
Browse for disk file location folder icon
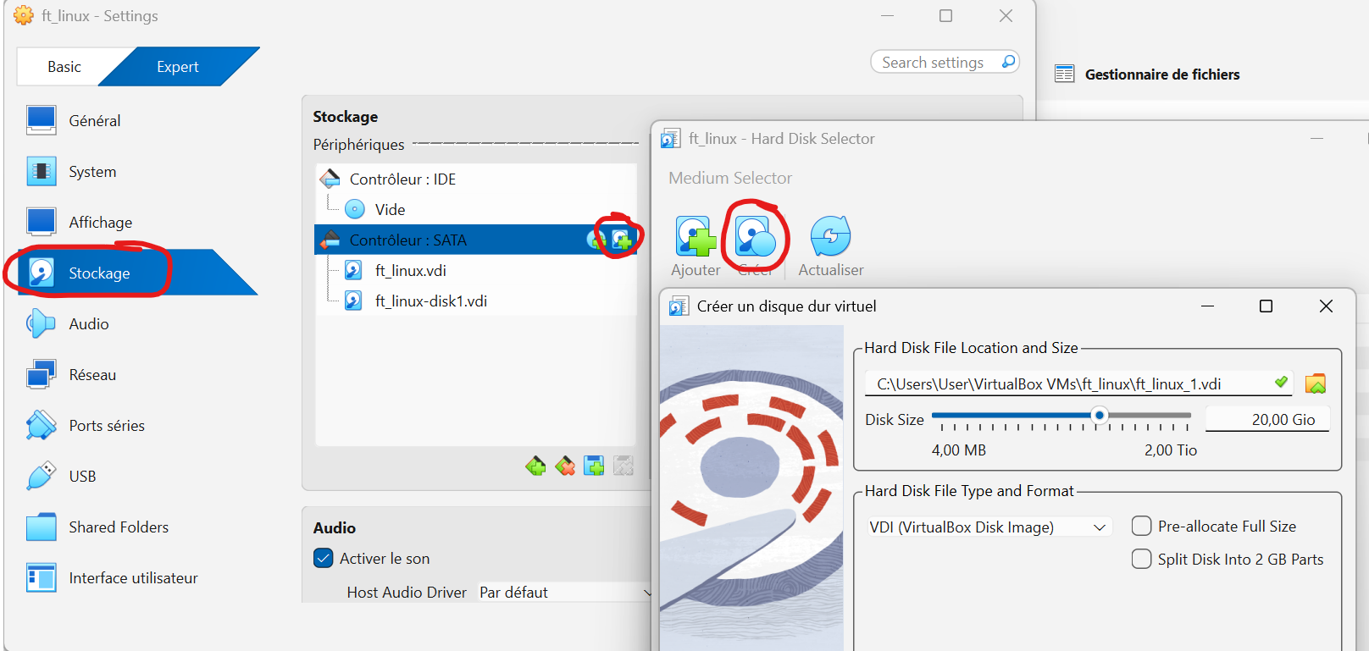pyautogui.click(x=1316, y=384)
